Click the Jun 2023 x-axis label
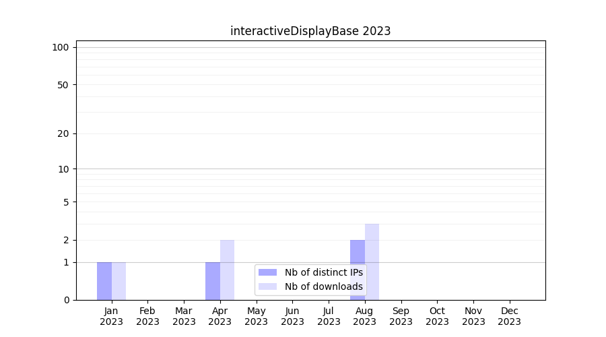Viewport: 606px width, 337px height. pos(292,316)
